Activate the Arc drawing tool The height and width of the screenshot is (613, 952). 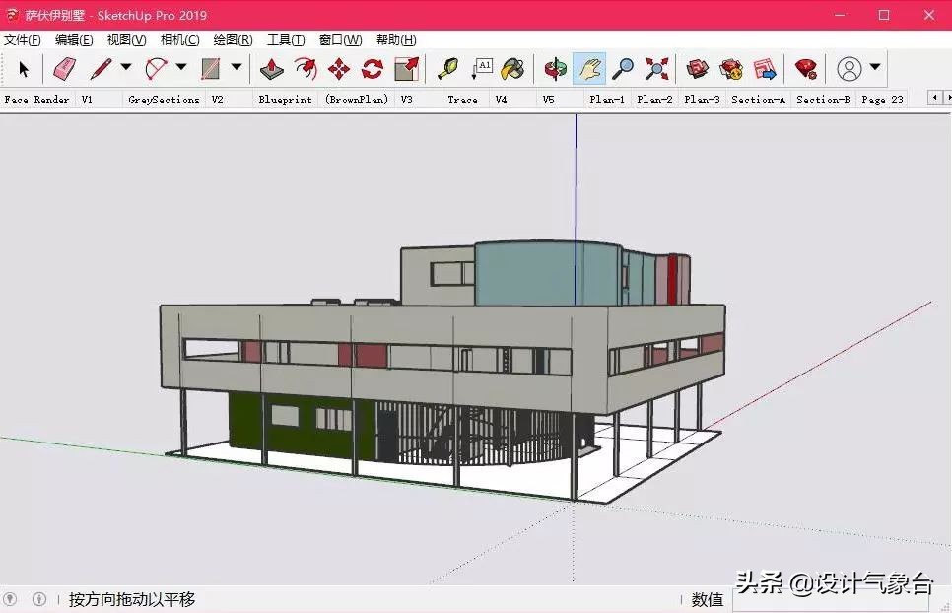(x=156, y=69)
